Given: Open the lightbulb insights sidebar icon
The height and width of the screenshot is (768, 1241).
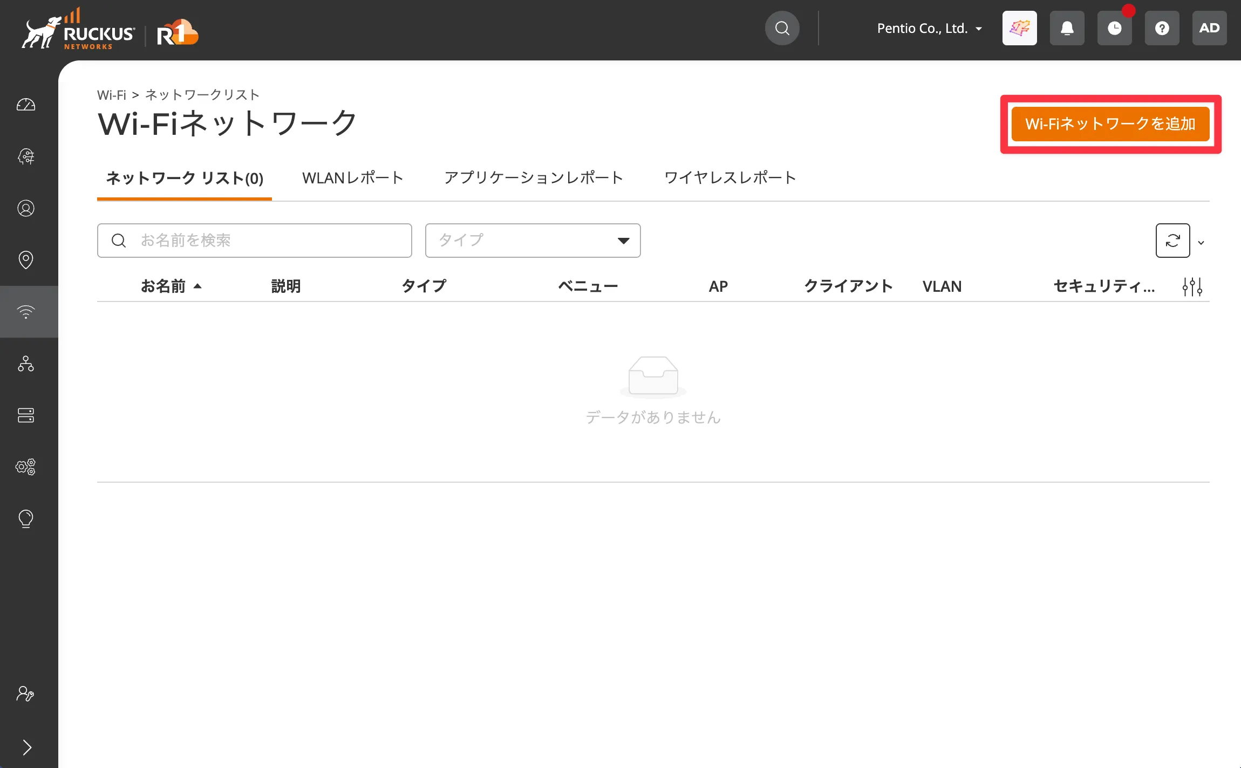Looking at the screenshot, I should [x=26, y=519].
